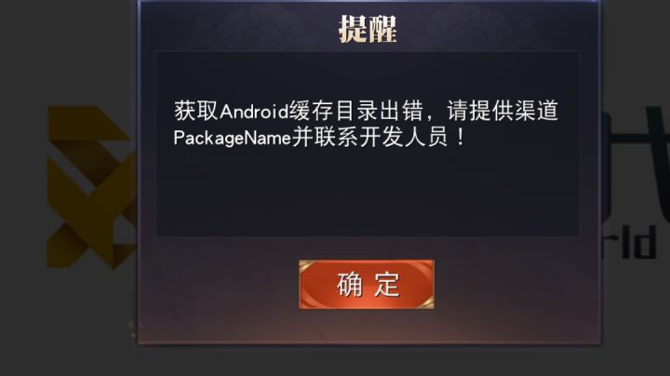Select the word PackageName in the message
Screen dimensions: 670x376
coord(232,139)
